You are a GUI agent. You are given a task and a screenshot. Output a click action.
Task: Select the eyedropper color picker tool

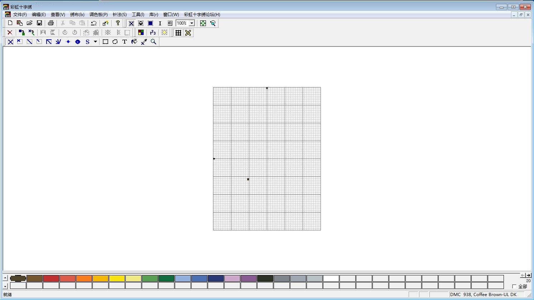click(x=144, y=42)
